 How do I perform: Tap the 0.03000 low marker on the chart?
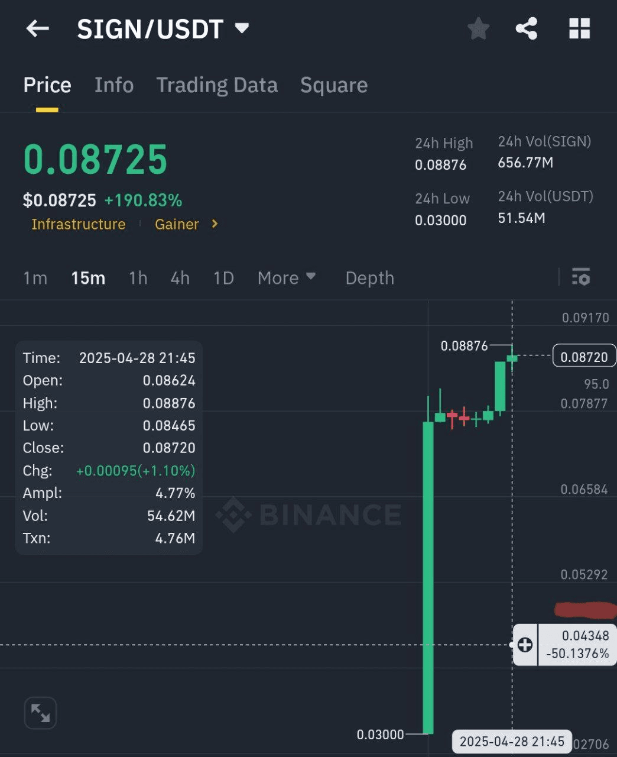click(381, 735)
